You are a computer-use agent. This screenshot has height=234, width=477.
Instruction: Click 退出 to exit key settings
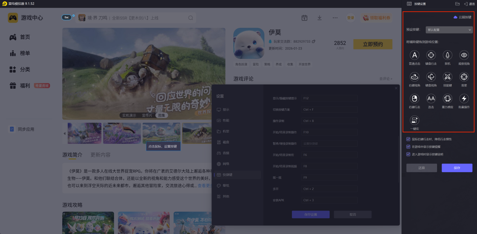pos(469,4)
